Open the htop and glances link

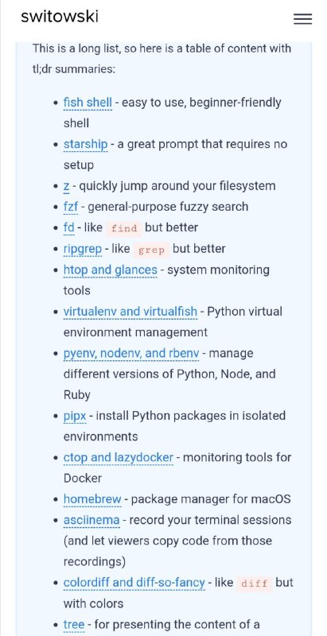pyautogui.click(x=111, y=270)
